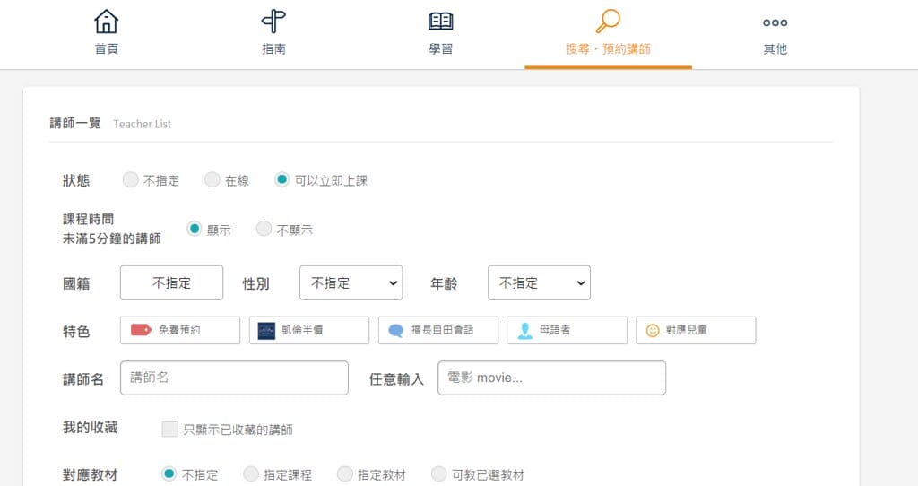Click the 性別 label text
The height and width of the screenshot is (486, 918).
[255, 284]
